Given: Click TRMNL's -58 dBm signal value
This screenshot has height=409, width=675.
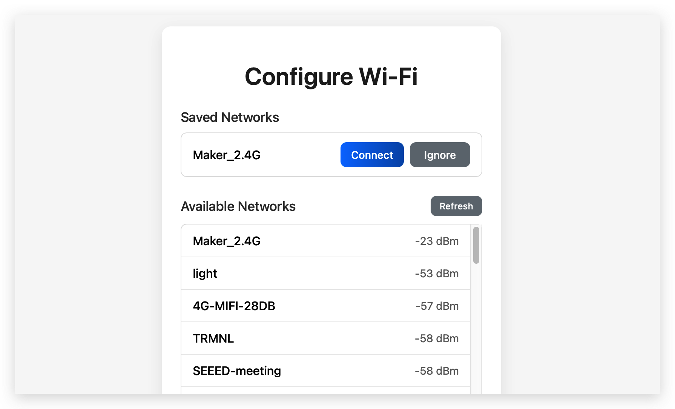Looking at the screenshot, I should (x=437, y=338).
